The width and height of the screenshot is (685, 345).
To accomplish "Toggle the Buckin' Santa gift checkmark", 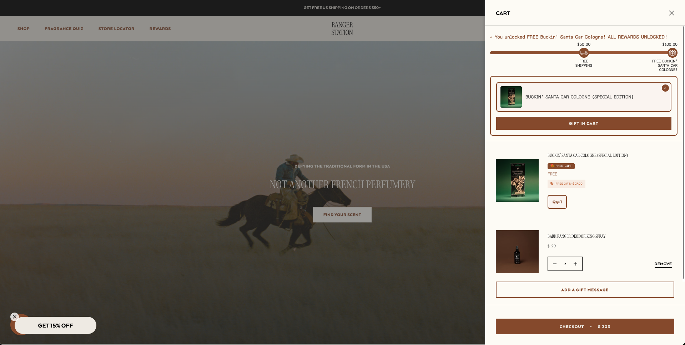I will [665, 88].
